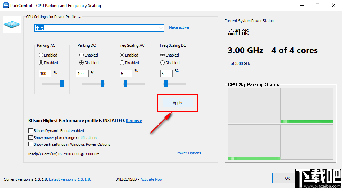Click the '3.00 GHz' frequency text
Screen dimensions: 342x188
[x=245, y=51]
